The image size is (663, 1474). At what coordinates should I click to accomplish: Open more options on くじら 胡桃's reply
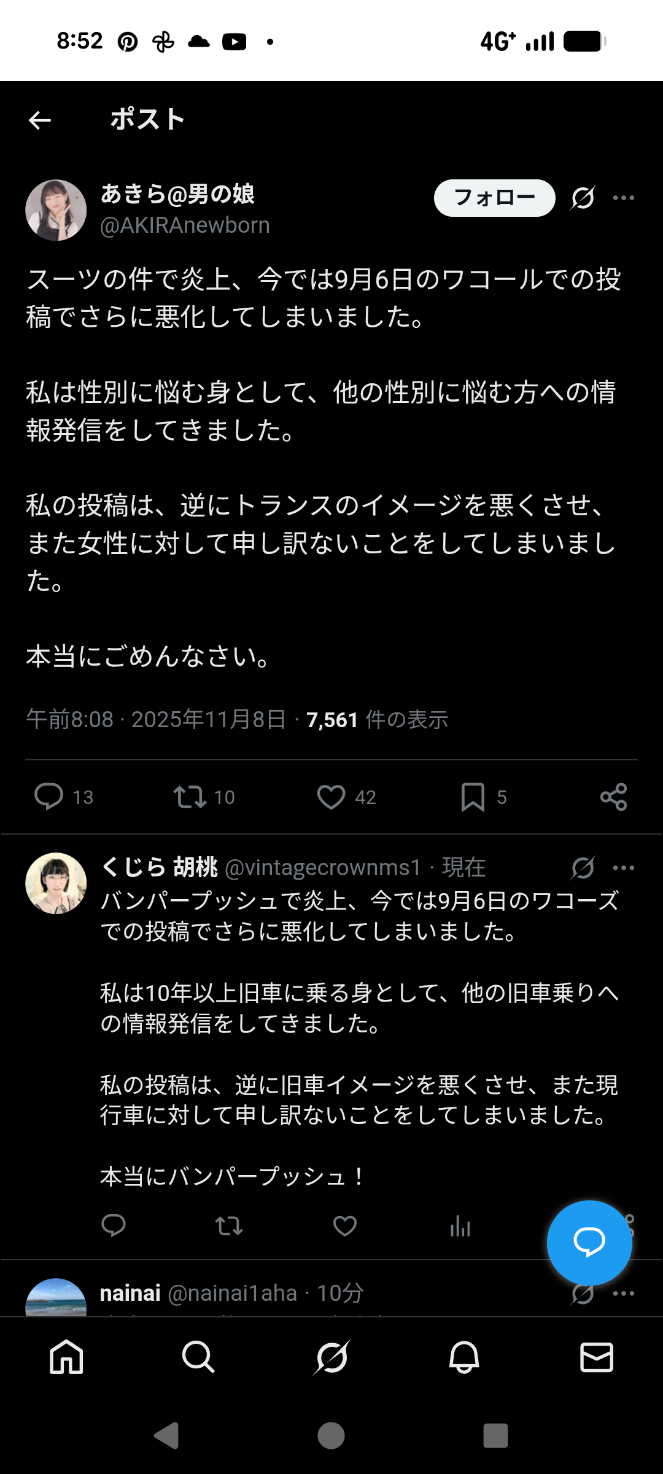[x=624, y=868]
